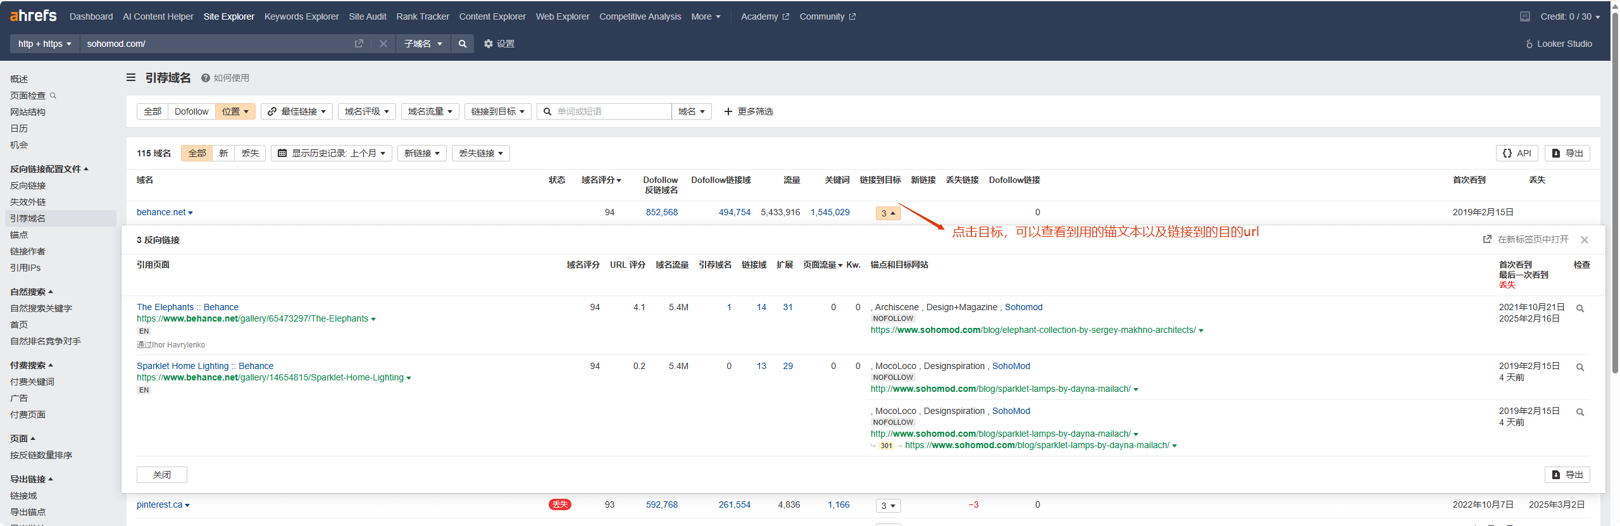
Task: Clear the sohomod.com URL with the X icon
Action: click(x=383, y=44)
